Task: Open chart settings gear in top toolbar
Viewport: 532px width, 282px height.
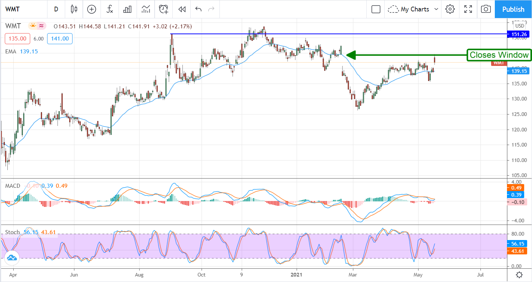Action: pos(450,9)
